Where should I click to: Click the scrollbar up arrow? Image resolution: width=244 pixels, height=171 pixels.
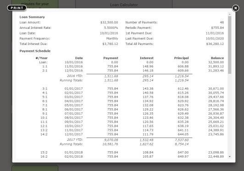click(x=229, y=14)
